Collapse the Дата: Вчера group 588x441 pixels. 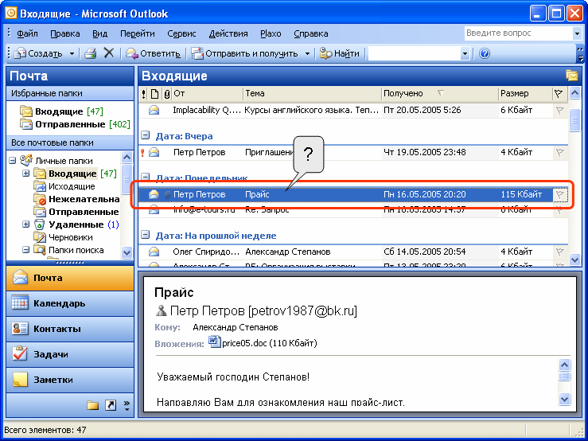[x=146, y=135]
